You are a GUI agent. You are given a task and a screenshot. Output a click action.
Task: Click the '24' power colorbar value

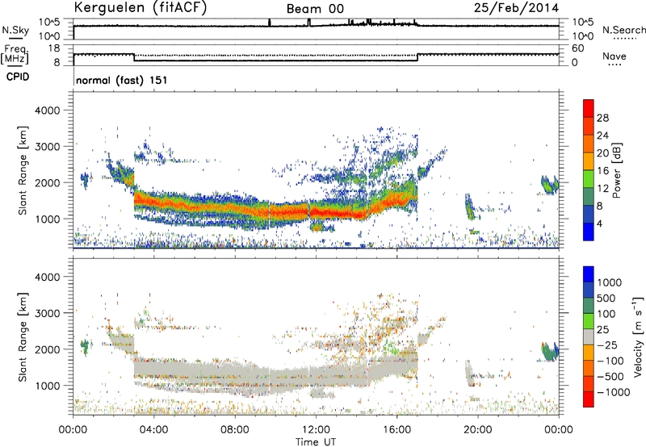tap(602, 136)
